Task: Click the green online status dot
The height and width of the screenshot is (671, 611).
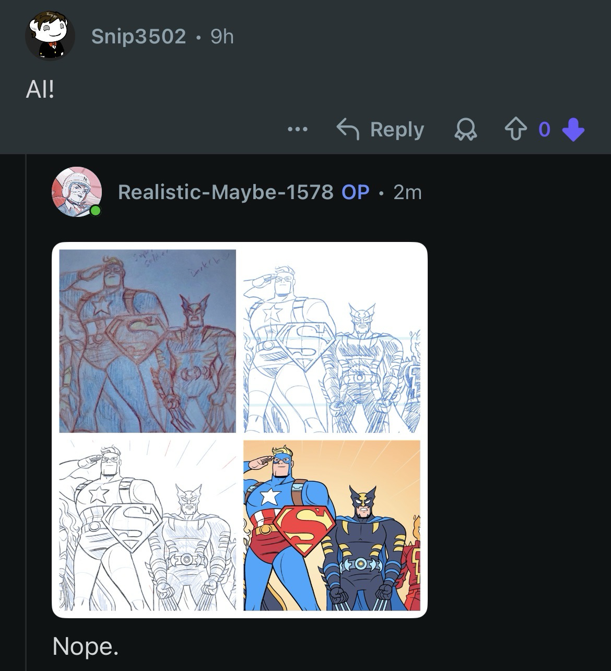Action: pos(95,211)
